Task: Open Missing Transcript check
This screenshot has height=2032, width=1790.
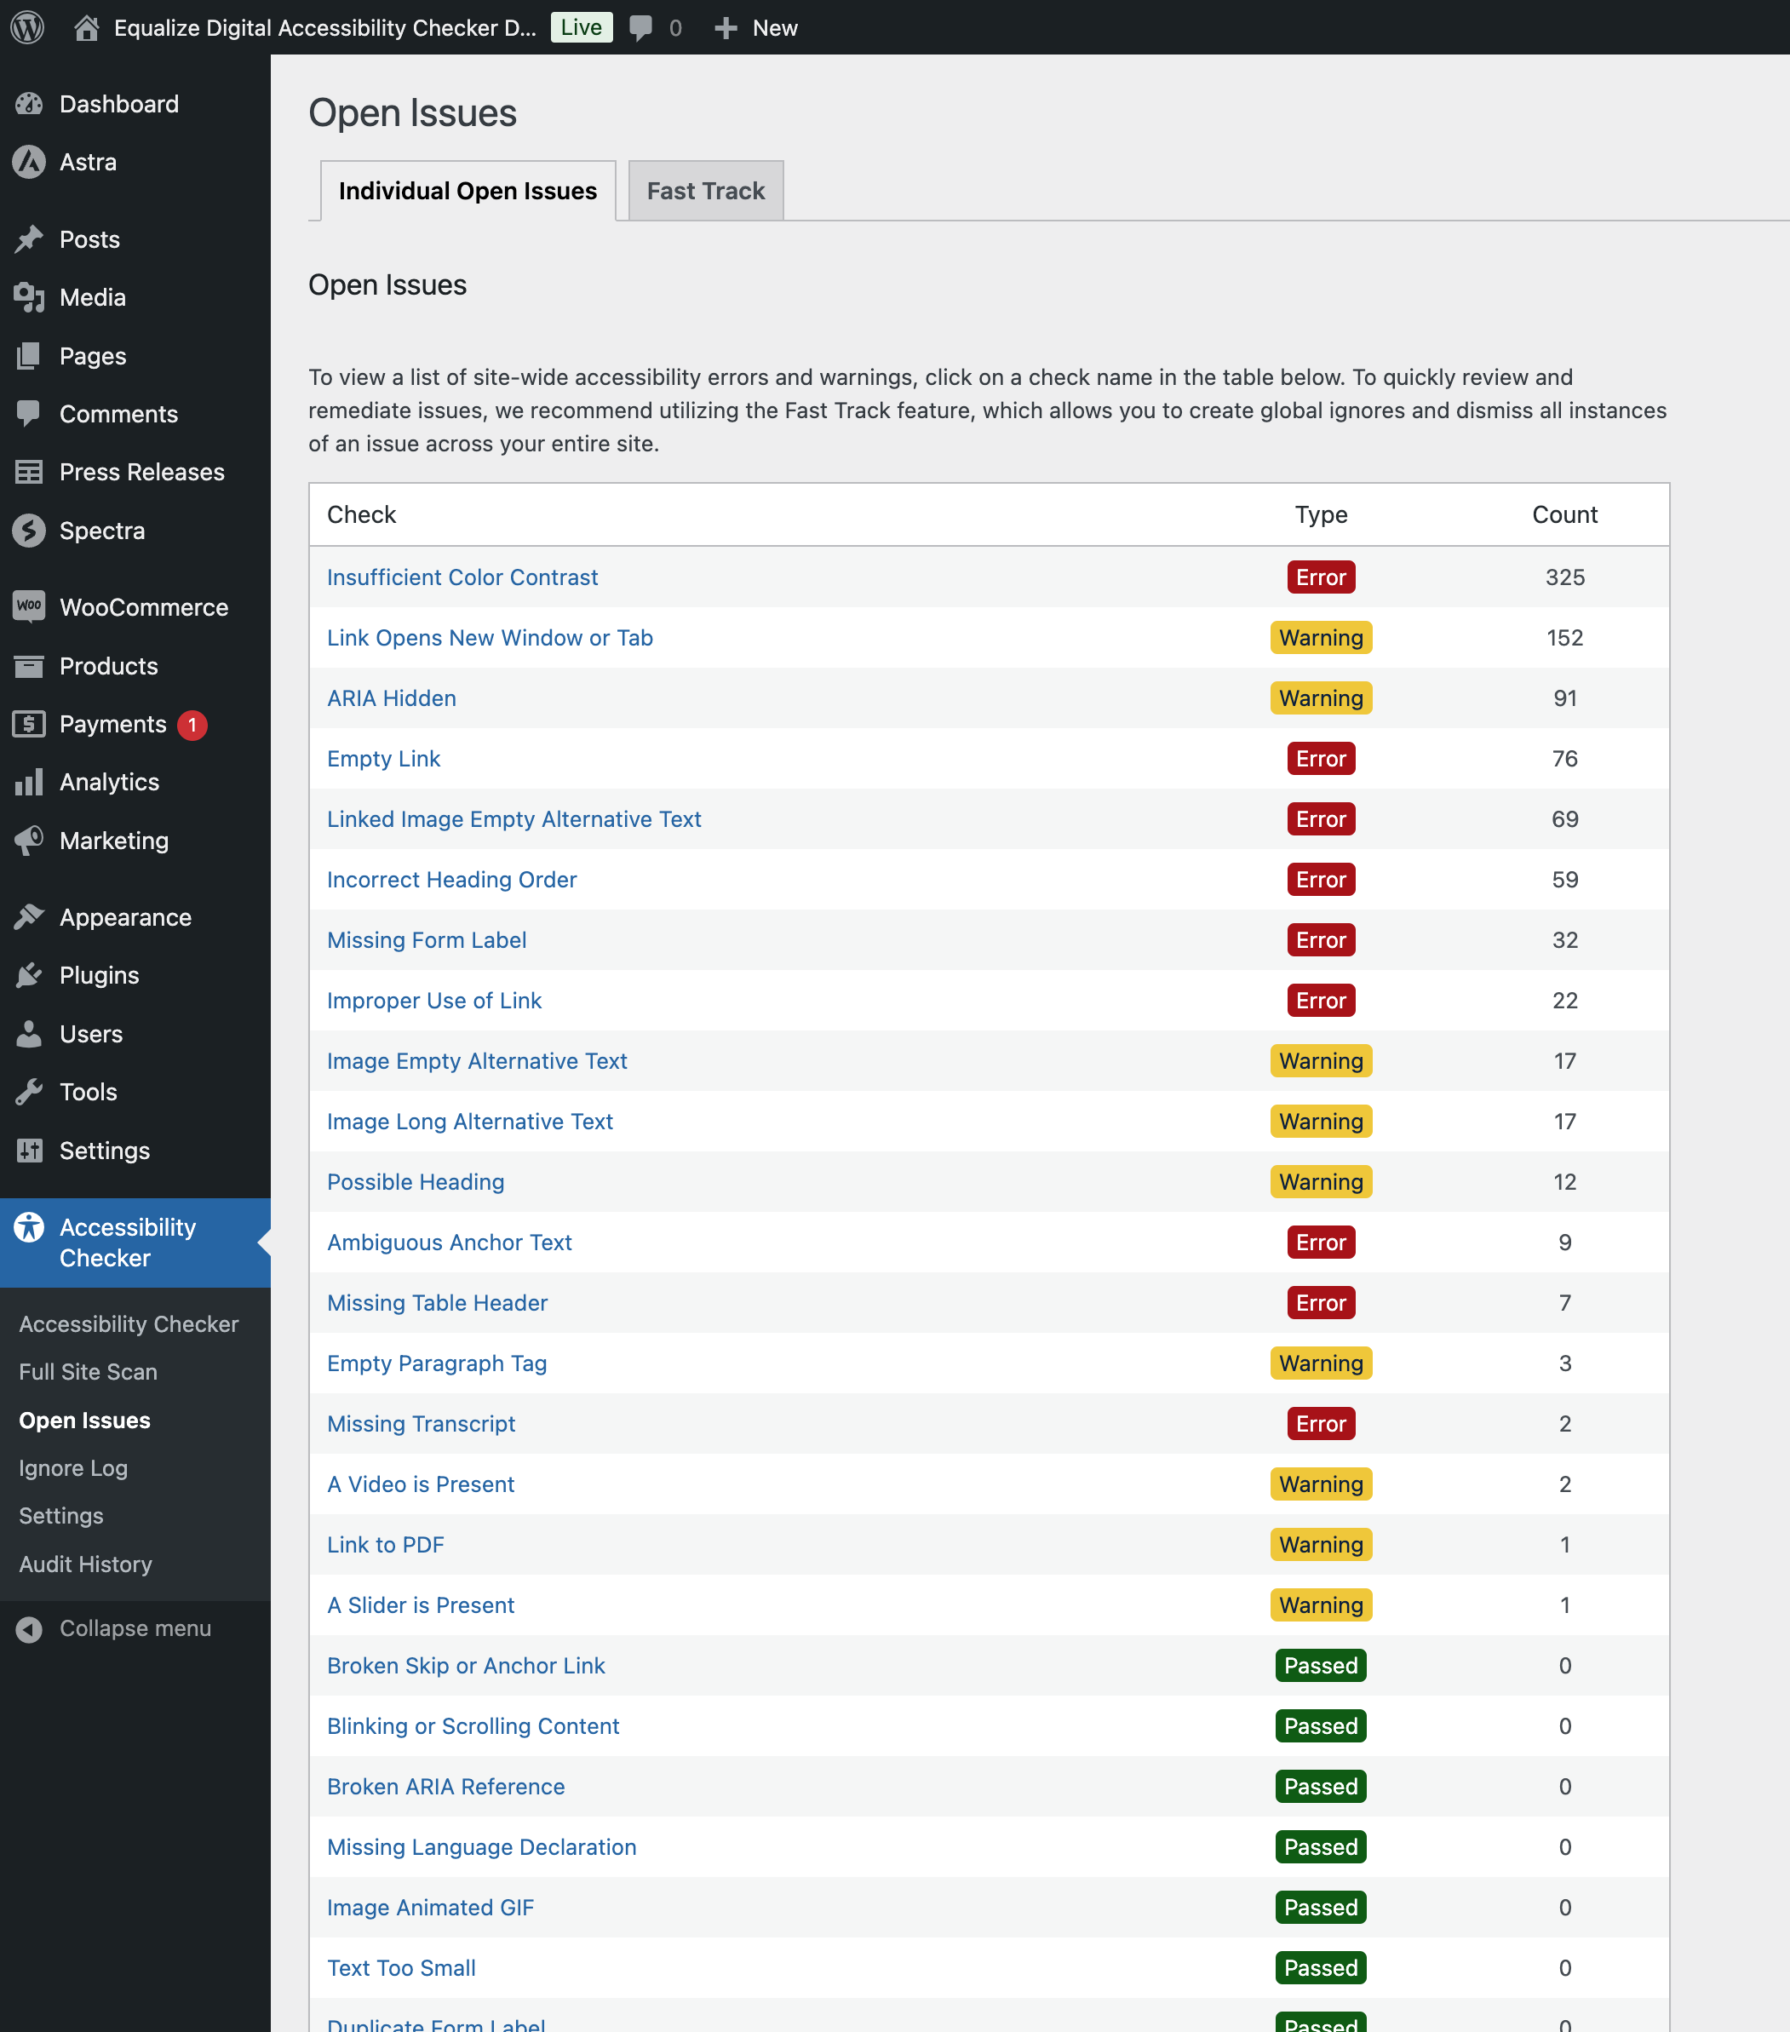Action: coord(422,1424)
